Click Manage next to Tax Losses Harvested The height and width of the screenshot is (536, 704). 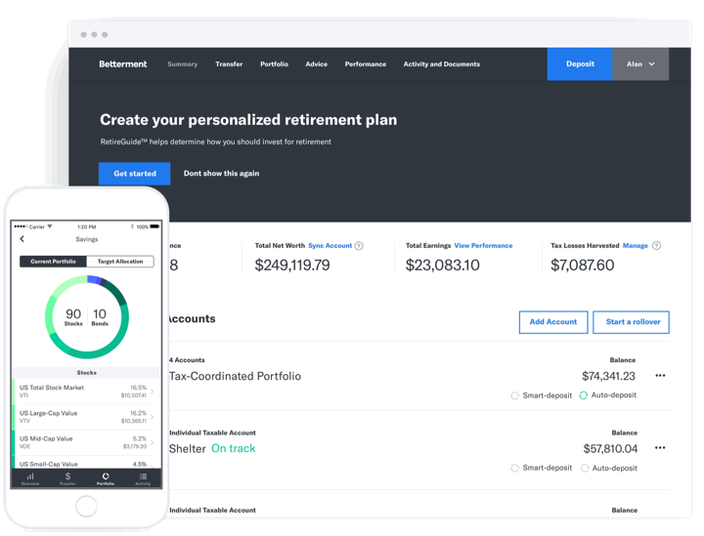point(635,246)
